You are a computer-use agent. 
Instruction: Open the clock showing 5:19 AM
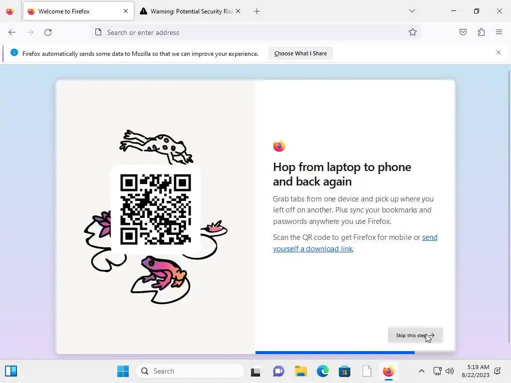tap(476, 371)
